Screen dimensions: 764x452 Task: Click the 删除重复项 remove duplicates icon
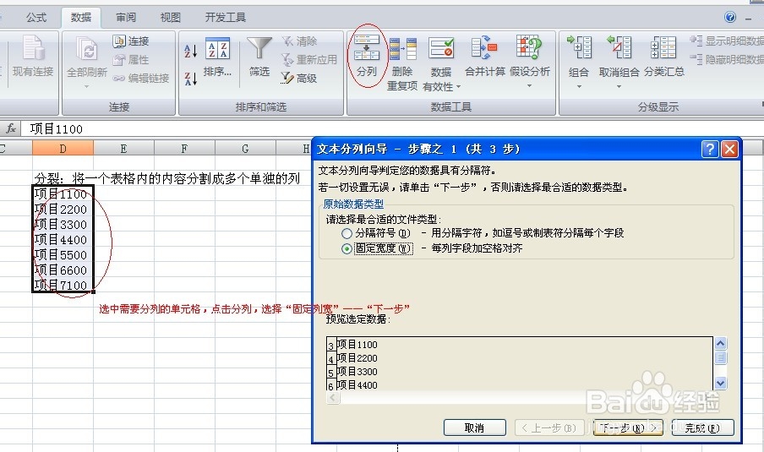[x=402, y=49]
